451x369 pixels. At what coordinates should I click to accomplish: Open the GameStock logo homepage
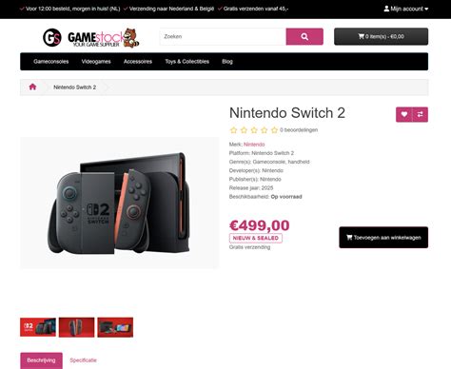point(91,38)
